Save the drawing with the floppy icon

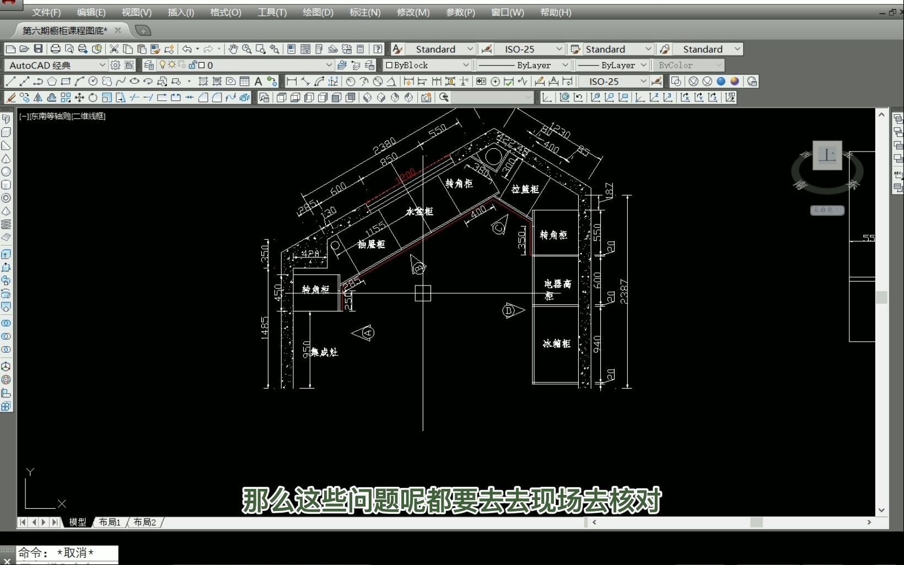[x=38, y=49]
